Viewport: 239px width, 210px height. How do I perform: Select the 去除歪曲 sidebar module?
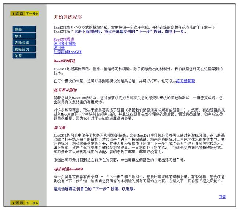[x=24, y=43]
